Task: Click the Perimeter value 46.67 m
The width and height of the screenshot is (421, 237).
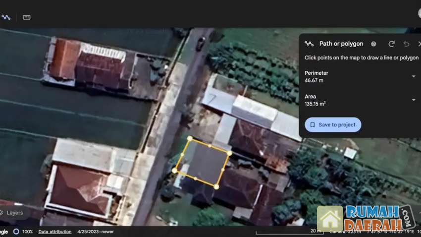Action: (314, 80)
